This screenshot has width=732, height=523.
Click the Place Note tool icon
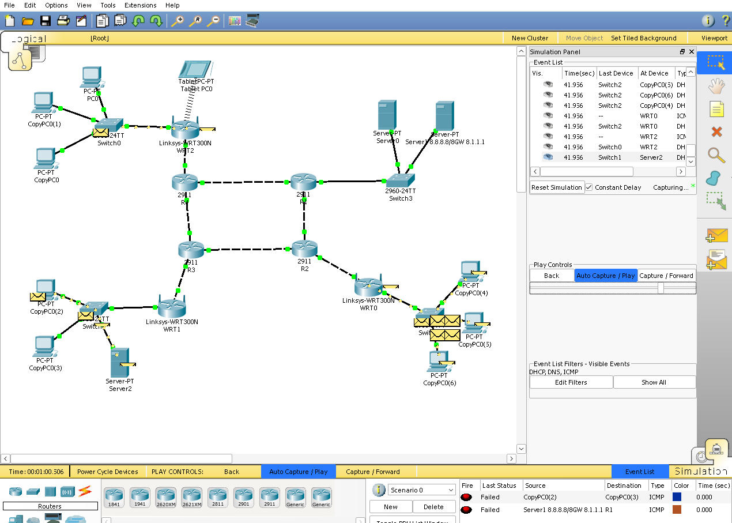pos(716,109)
